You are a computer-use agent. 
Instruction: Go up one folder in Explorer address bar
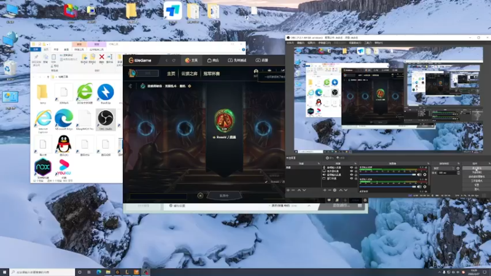point(48,77)
